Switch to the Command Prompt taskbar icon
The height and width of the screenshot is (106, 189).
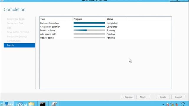(43, 104)
